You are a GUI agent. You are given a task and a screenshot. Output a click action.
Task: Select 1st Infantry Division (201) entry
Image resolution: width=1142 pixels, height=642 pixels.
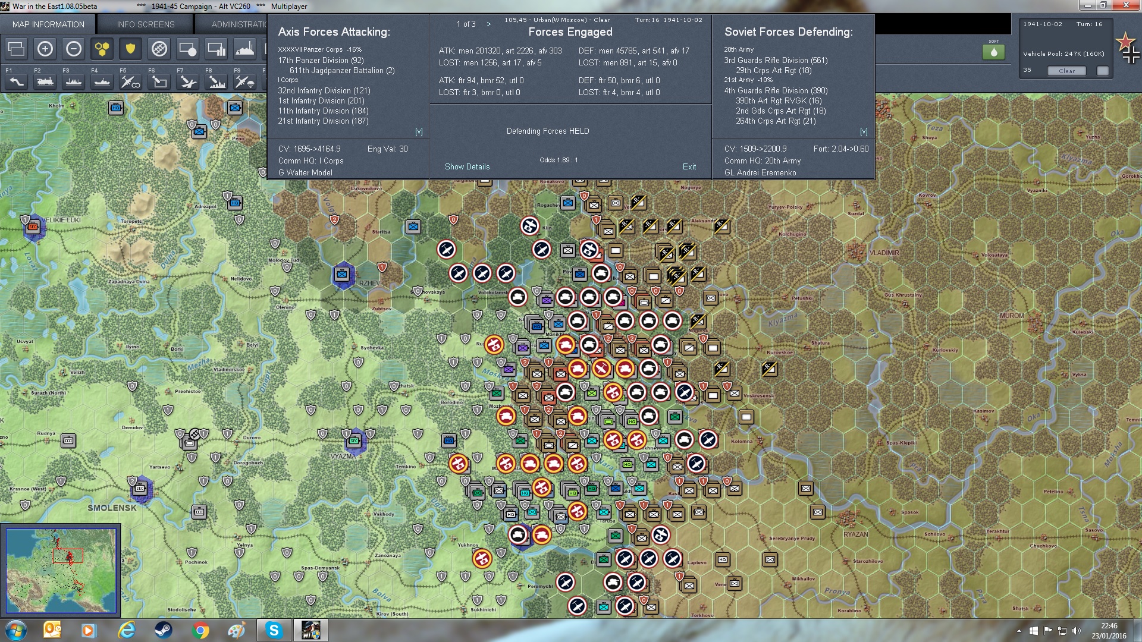[x=321, y=101]
